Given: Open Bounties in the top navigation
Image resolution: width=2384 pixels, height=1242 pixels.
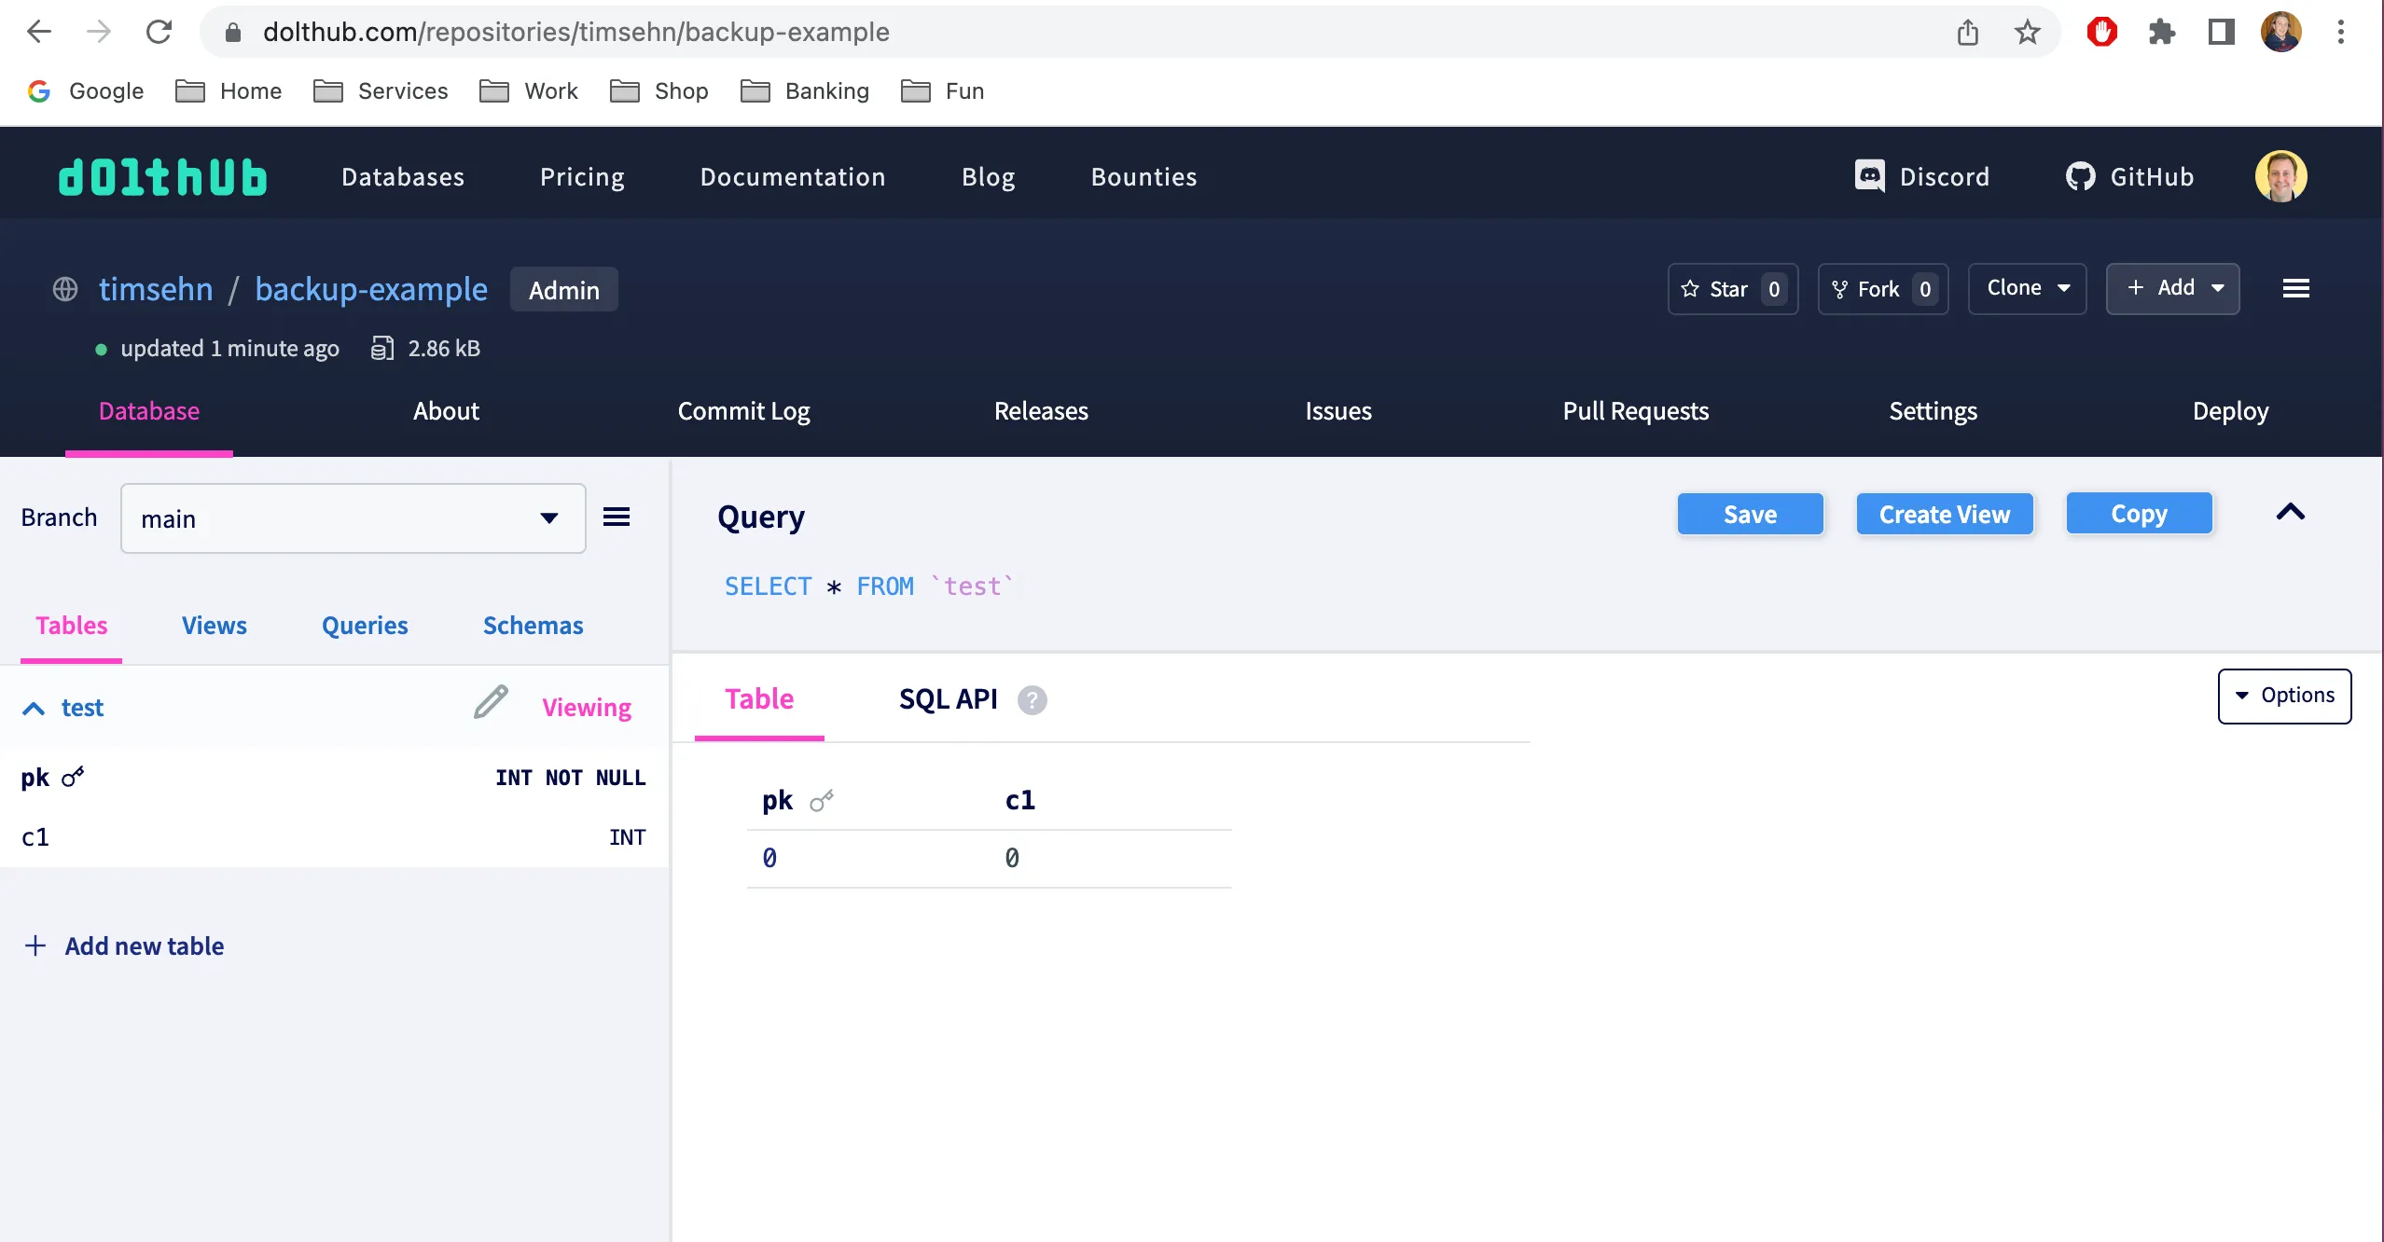Looking at the screenshot, I should [x=1144, y=176].
